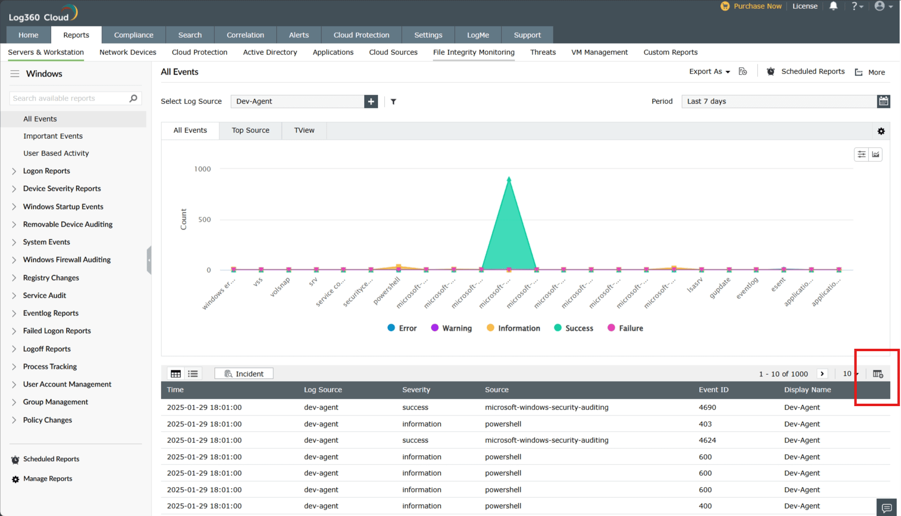Click the Incident button
Viewport: 901px width, 516px height.
click(244, 374)
